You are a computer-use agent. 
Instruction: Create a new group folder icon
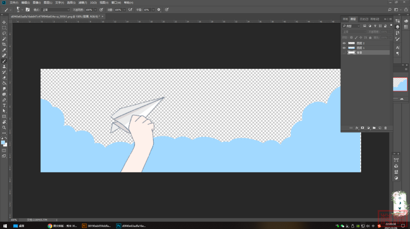point(374,128)
